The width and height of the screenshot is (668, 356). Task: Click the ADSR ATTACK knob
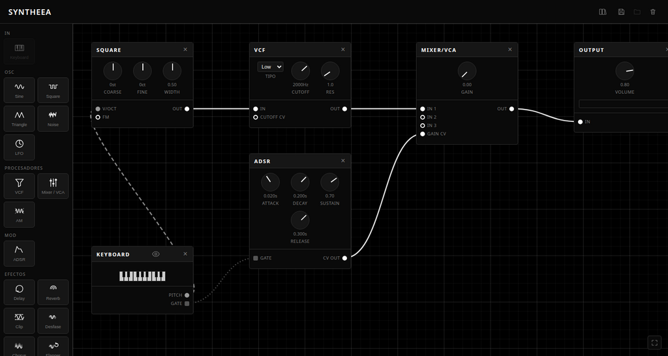270,183
